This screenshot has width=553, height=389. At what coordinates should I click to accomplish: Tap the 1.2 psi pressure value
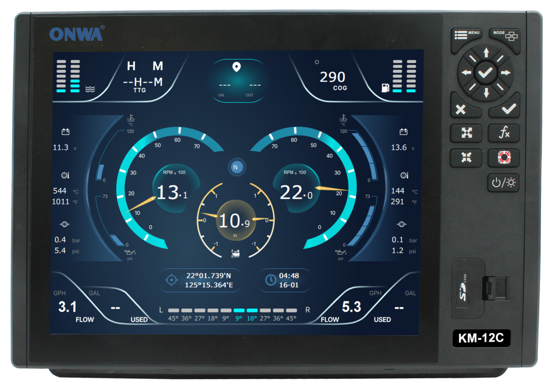[397, 251]
